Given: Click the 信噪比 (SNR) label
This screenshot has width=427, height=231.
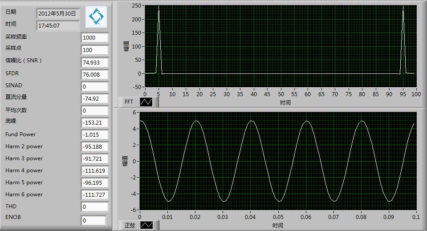Looking at the screenshot, I should 24,61.
